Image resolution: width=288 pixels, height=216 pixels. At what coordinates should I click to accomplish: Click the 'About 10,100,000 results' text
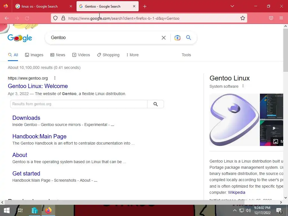click(44, 67)
